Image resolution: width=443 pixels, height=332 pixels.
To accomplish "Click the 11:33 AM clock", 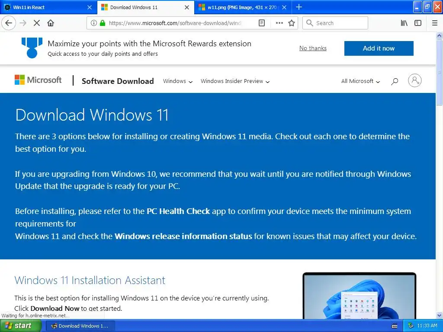I will point(427,326).
